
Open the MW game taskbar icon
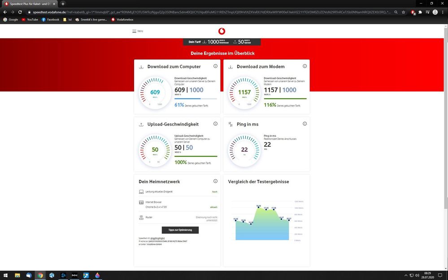pyautogui.click(x=74, y=276)
